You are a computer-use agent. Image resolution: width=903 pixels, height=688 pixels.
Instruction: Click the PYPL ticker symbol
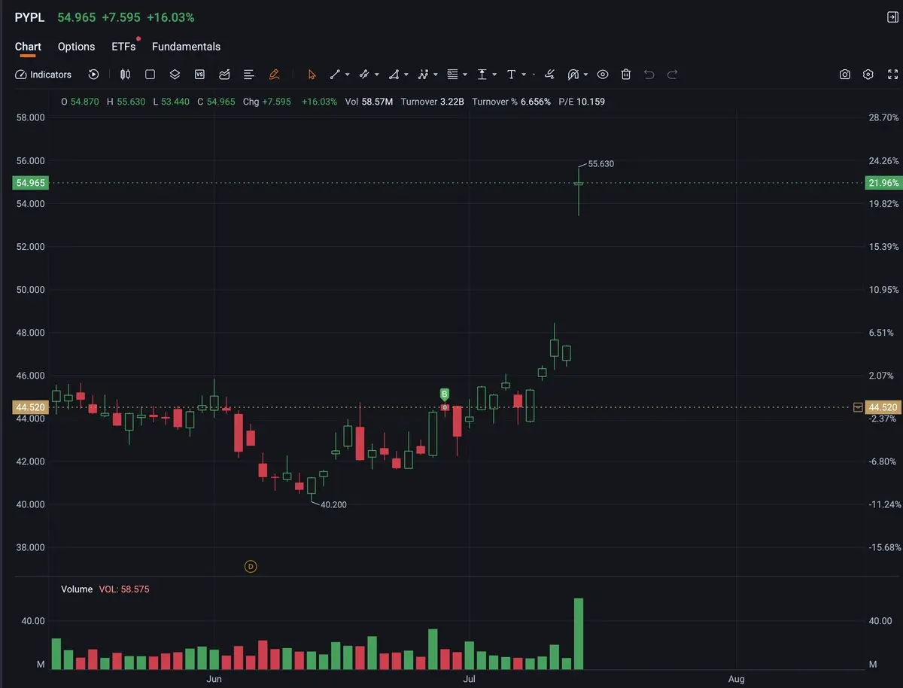29,17
